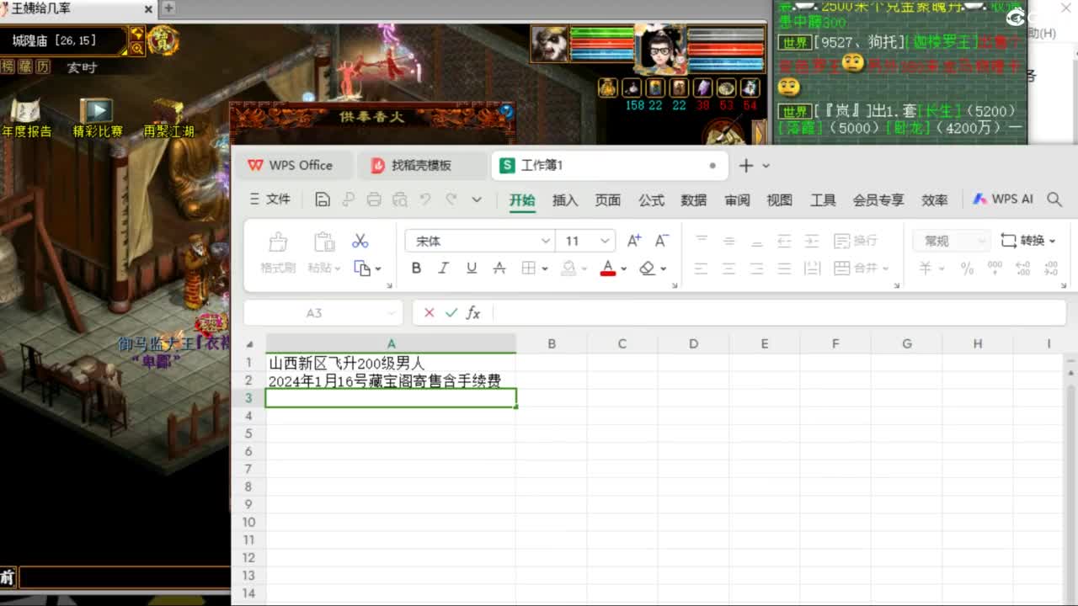Toggle Strikethrough formatting

(499, 268)
